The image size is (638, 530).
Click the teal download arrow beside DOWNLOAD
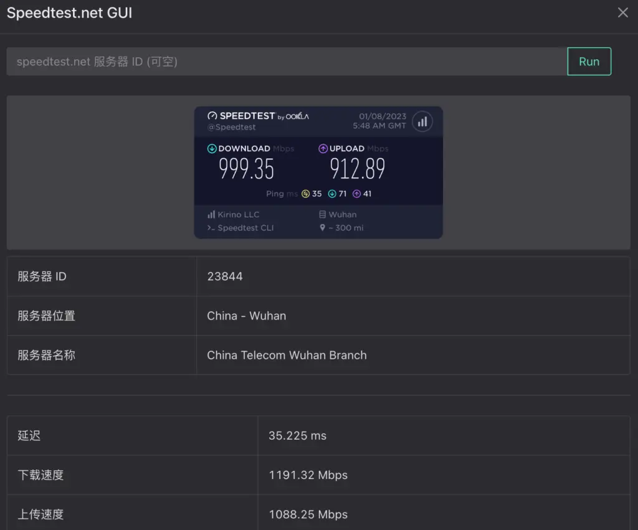[212, 149]
